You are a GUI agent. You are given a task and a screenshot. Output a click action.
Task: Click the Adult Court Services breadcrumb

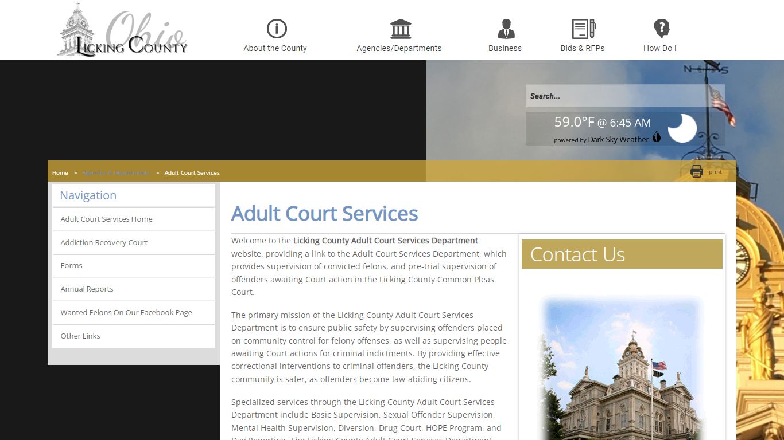(x=192, y=172)
